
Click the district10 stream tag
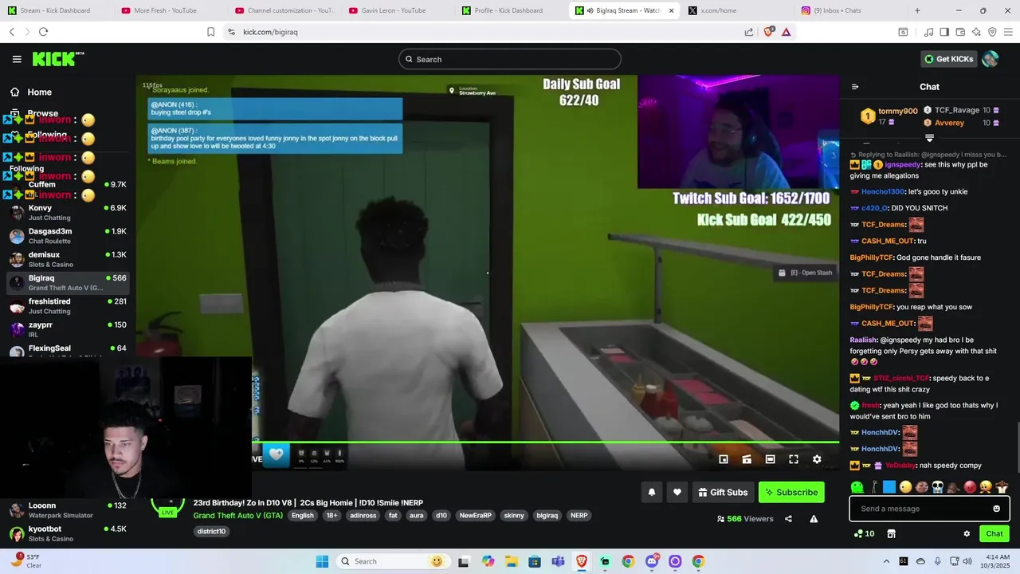tap(211, 532)
